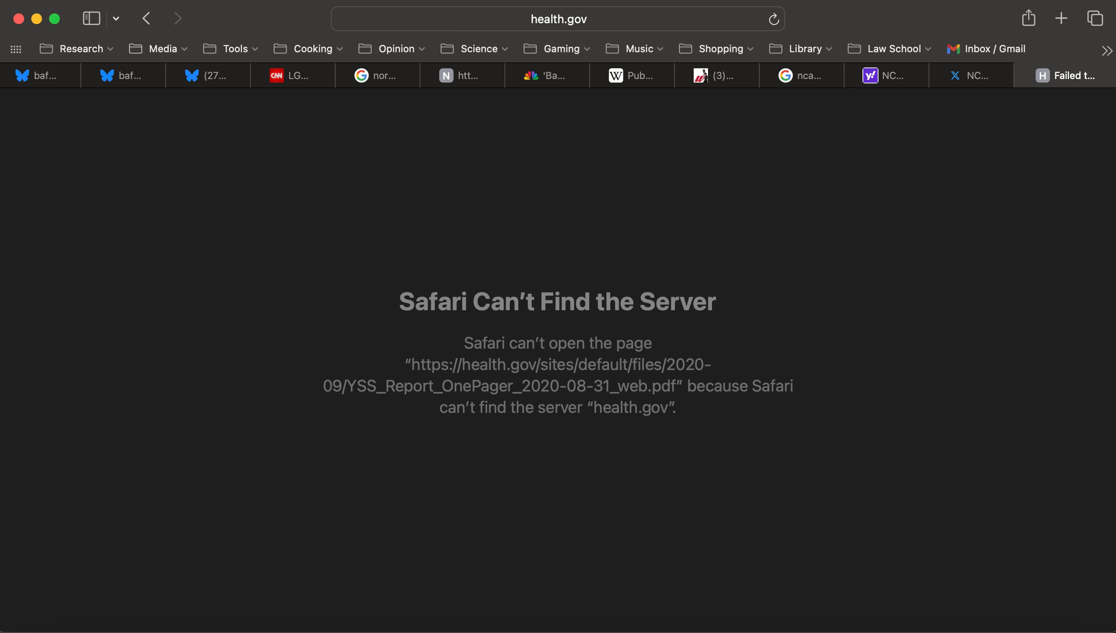The height and width of the screenshot is (633, 1116).
Task: Go back to the previous page
Action: [x=146, y=19]
